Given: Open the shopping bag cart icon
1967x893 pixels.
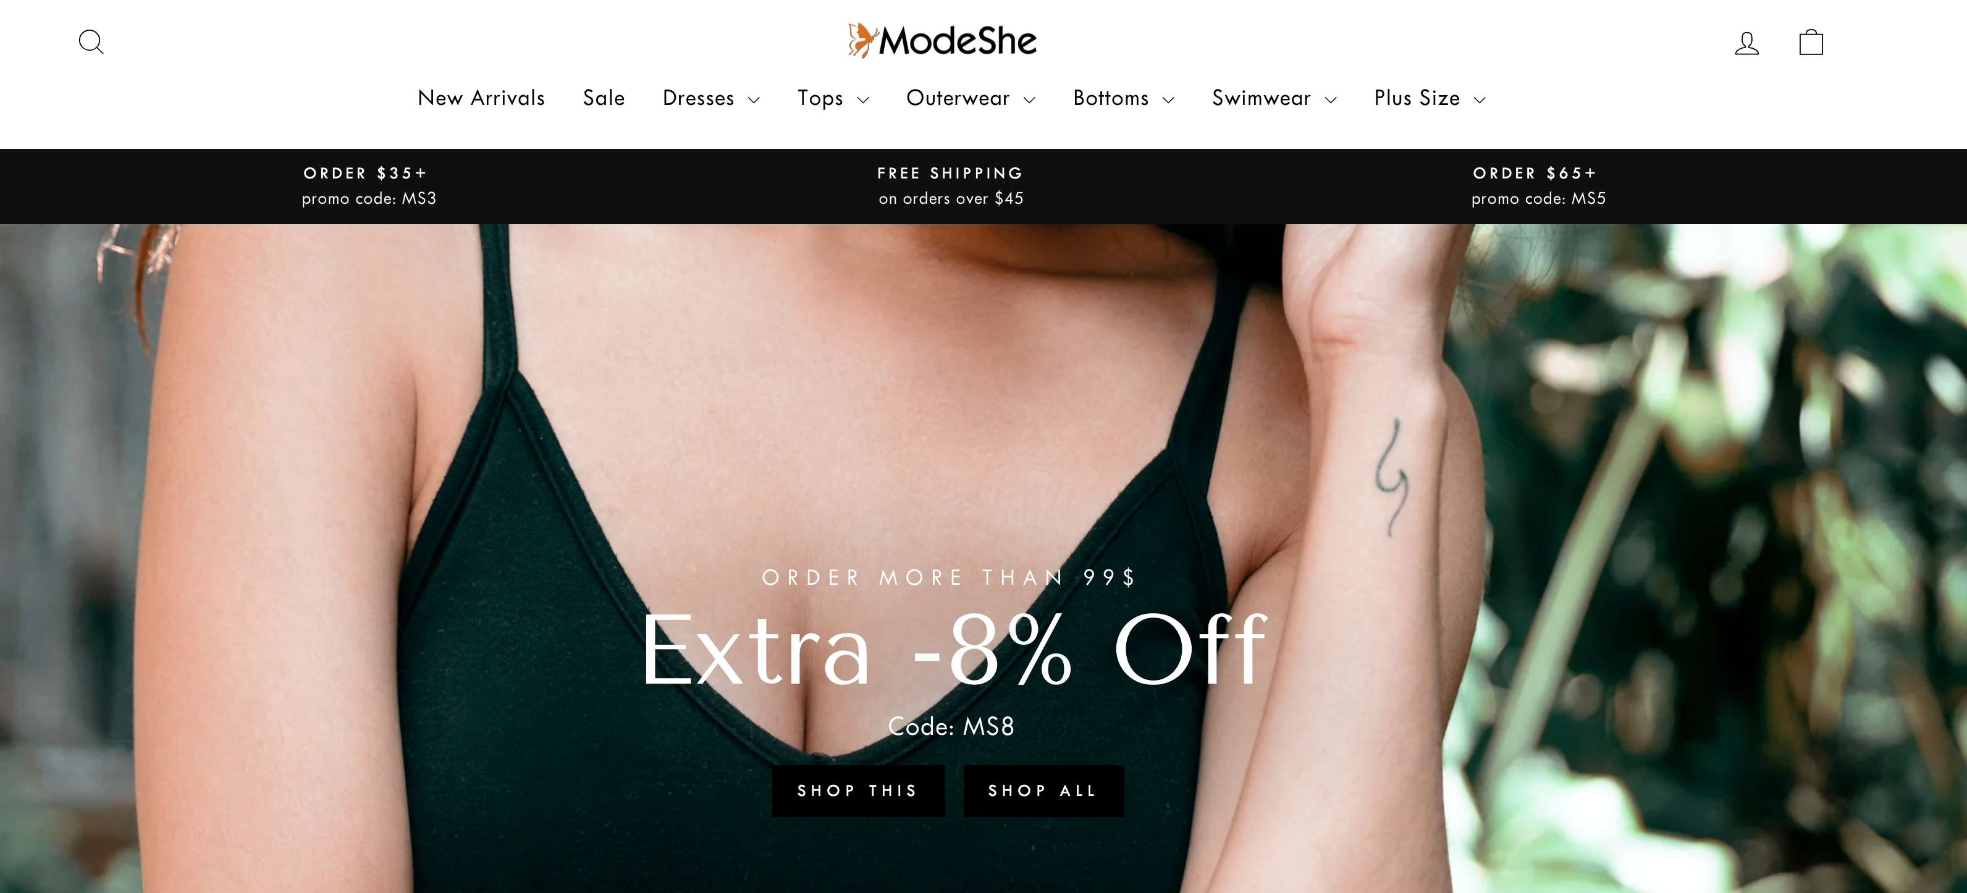Looking at the screenshot, I should click(x=1811, y=42).
